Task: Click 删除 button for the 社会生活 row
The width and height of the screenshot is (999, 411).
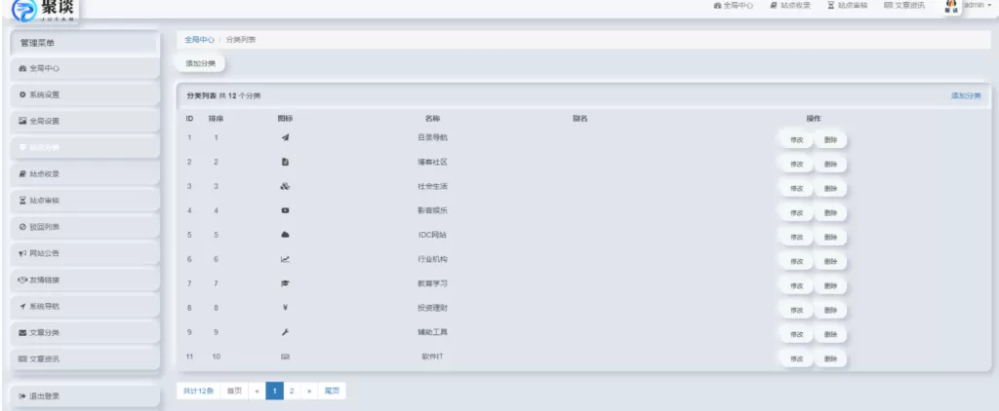Action: (830, 188)
